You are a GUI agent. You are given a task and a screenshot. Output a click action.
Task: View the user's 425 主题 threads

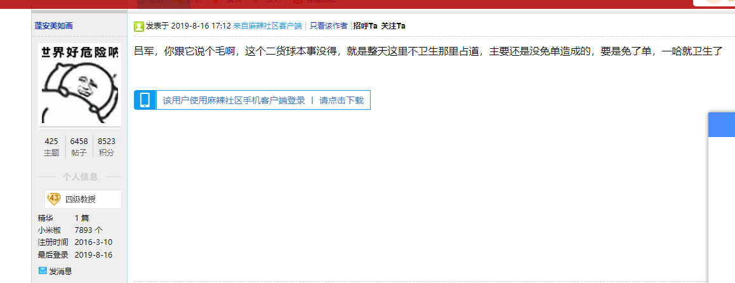51,147
